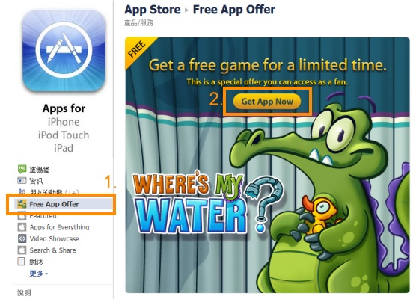Click the Apple icon beside Apps for Everything
The height and width of the screenshot is (299, 419).
click(22, 227)
